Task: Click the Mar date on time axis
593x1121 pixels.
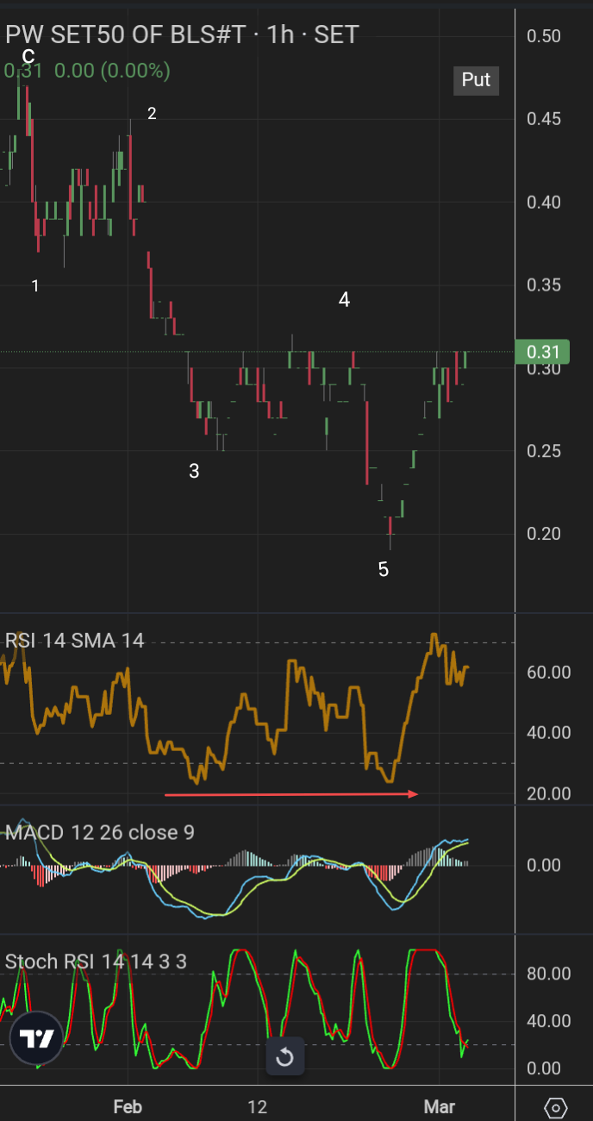Action: point(440,1107)
